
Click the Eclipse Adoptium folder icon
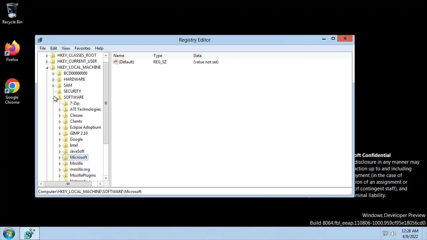tap(65, 127)
